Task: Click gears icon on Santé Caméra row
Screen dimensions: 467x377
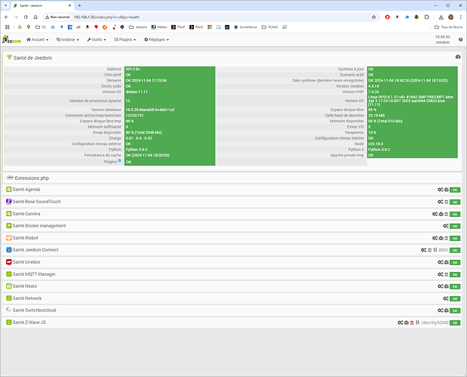Action: point(435,214)
